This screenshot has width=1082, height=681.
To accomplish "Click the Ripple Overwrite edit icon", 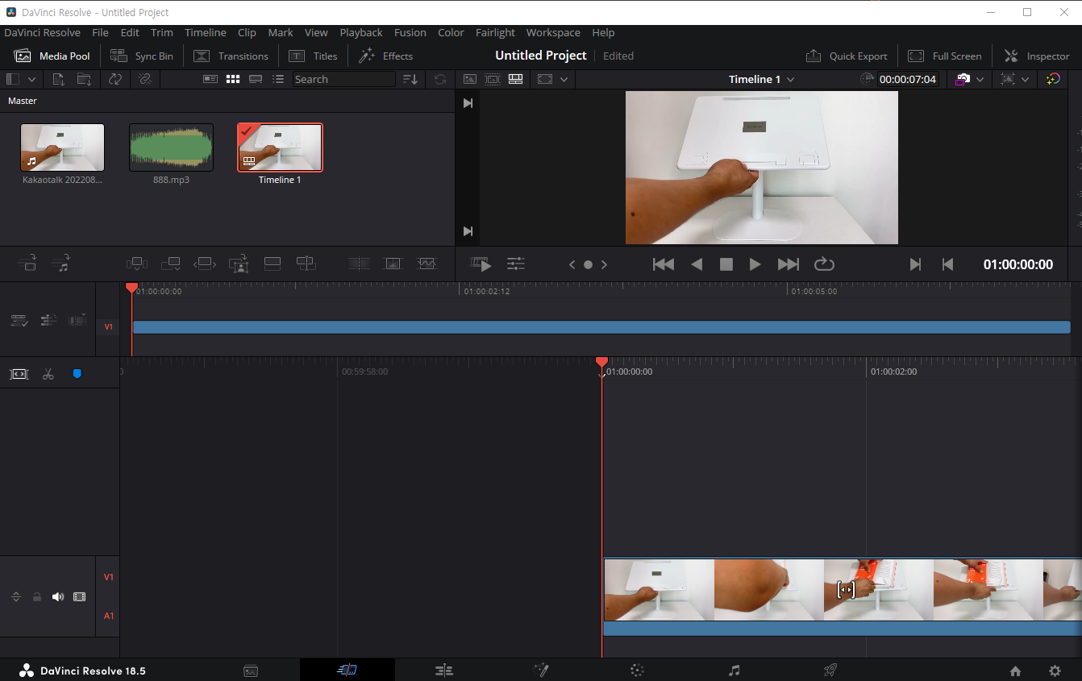I will point(205,264).
